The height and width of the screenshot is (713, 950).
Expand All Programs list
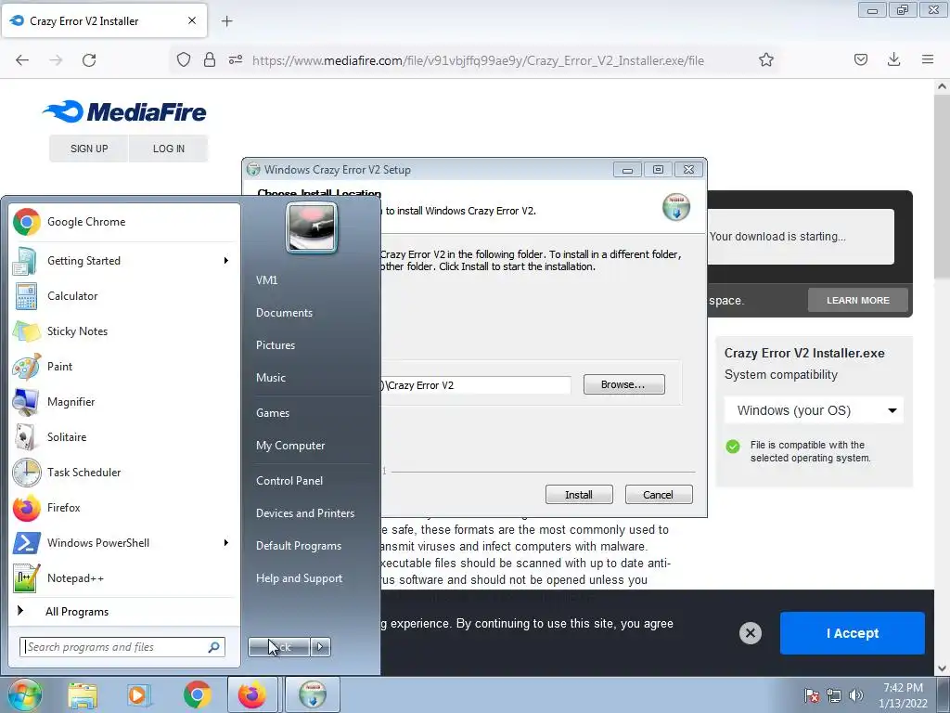[x=124, y=612]
